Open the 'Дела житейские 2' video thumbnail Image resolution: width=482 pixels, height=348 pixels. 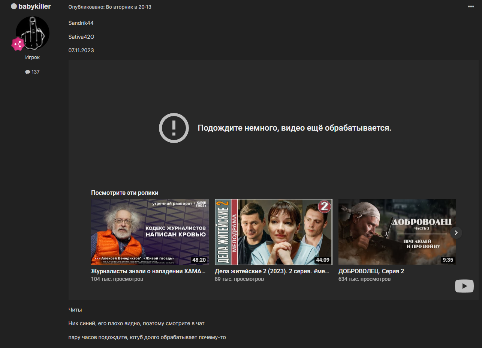coord(273,232)
